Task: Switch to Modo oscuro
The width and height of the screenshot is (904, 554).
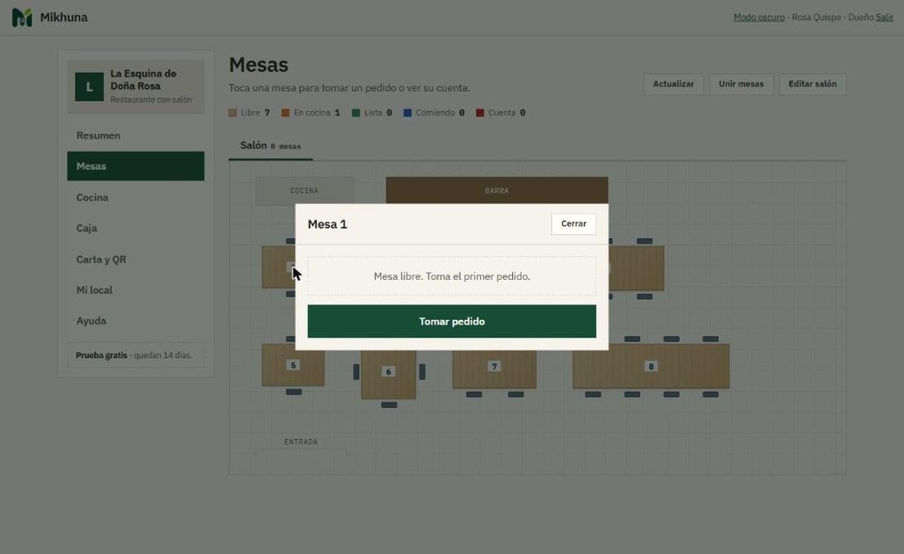Action: pos(759,17)
